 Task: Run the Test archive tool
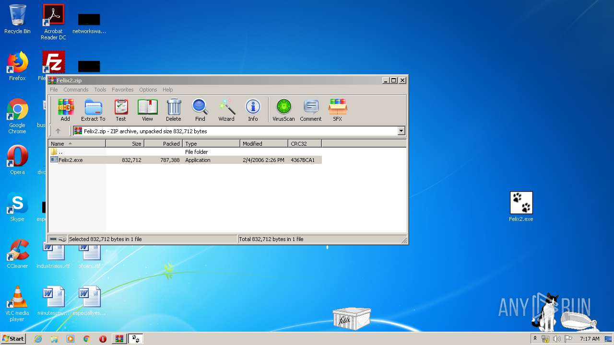(x=121, y=110)
